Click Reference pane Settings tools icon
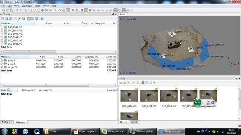Viewport: 241px width, 135px height. [x=42, y=18]
